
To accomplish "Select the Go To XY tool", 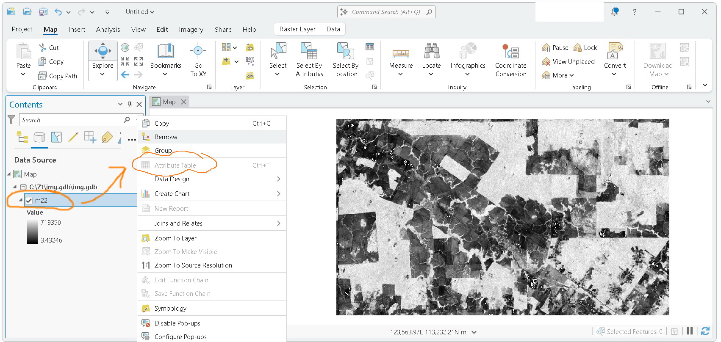I will click(x=198, y=59).
